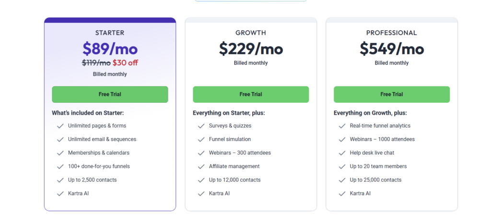Click the PROFESSIONAL plan heading
The width and height of the screenshot is (491, 218).
tap(392, 33)
